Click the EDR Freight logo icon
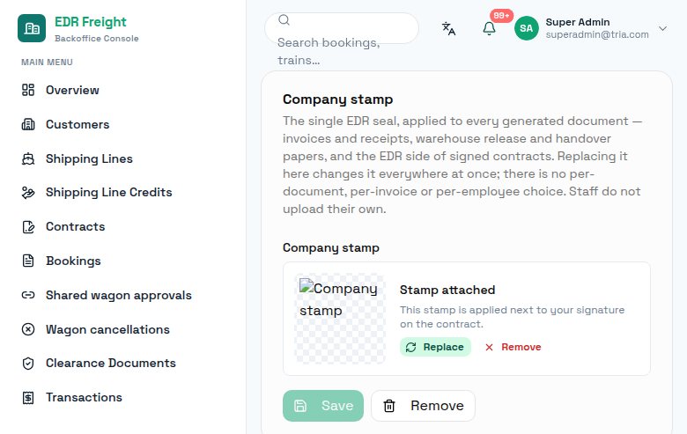 [x=32, y=28]
